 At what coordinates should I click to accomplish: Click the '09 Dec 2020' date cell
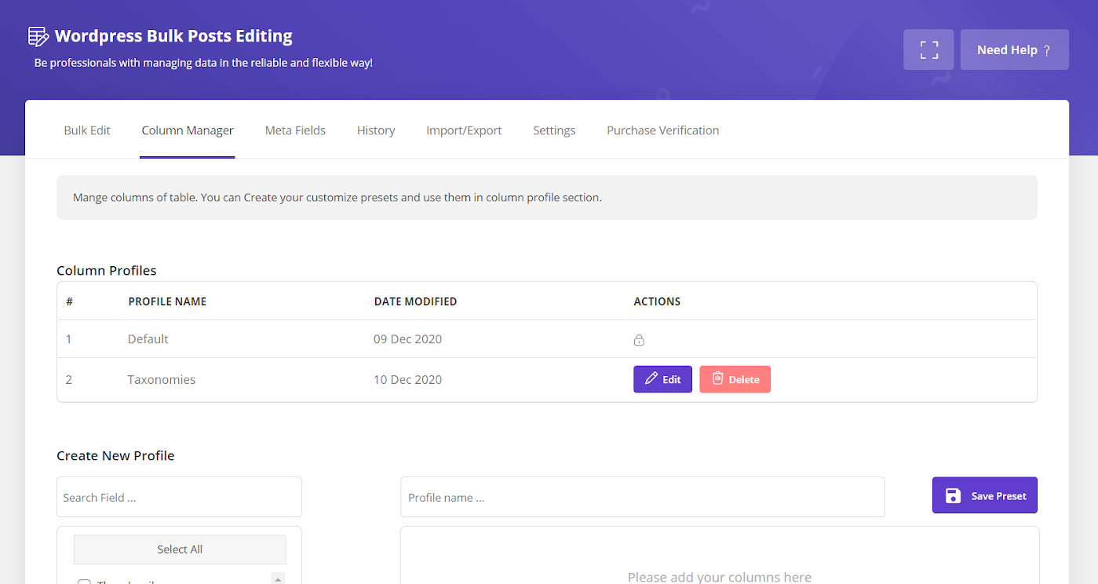coord(408,339)
